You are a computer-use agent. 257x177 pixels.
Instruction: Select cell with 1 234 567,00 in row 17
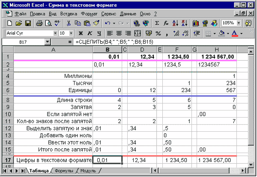click(x=217, y=160)
